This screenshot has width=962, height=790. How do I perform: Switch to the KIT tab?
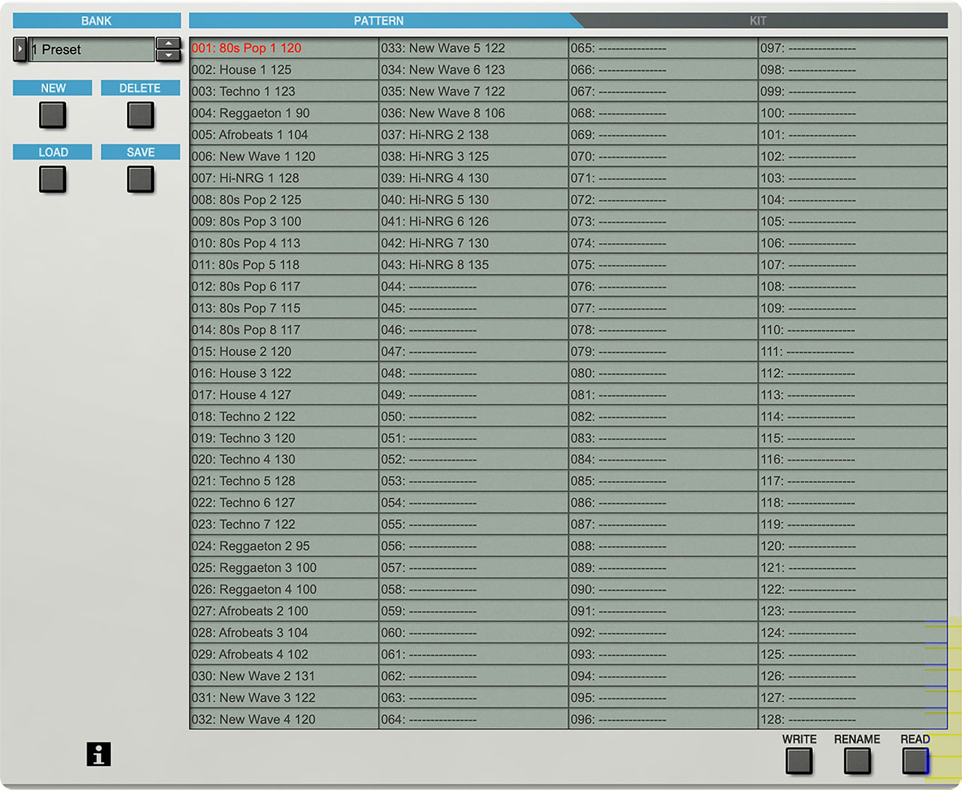click(758, 20)
